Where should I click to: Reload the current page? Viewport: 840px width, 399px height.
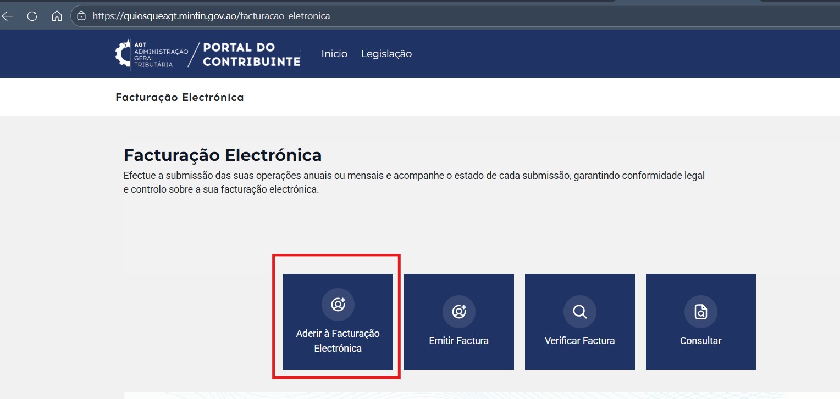click(x=32, y=16)
